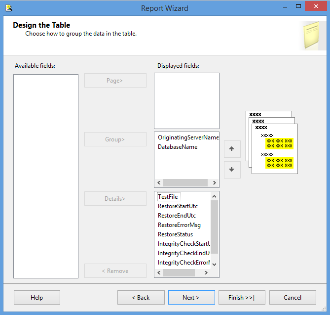Image resolution: width=330 pixels, height=315 pixels.
Task: Select RestoreErrorMsg in details list
Action: (179, 225)
